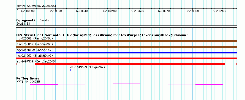Click the nsv524962 (Shaikh2009) red loss bar
This screenshot has width=245, height=100.
(127, 58)
